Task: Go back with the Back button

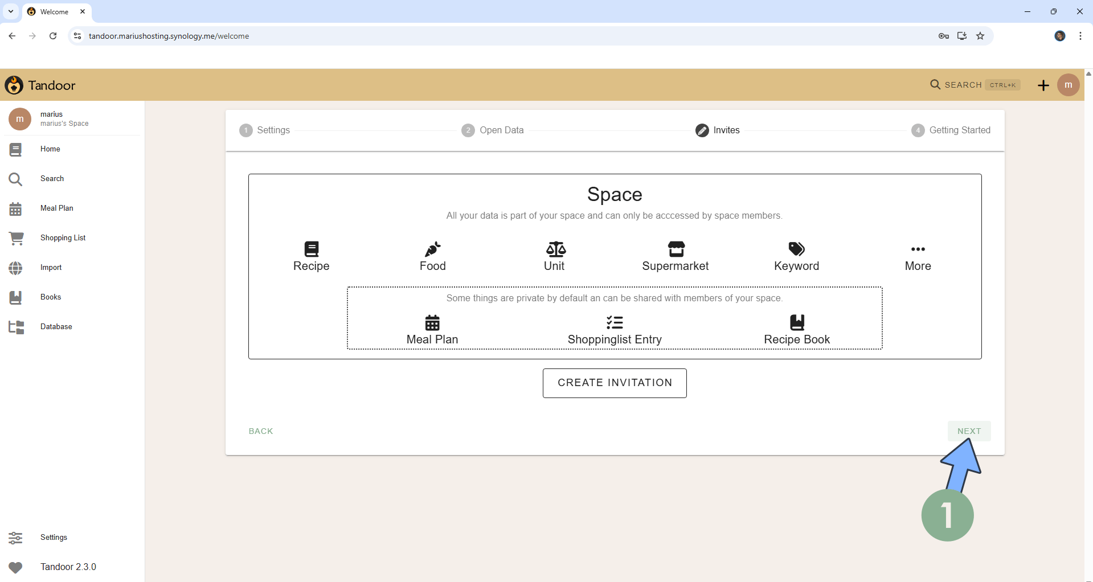Action: point(261,431)
